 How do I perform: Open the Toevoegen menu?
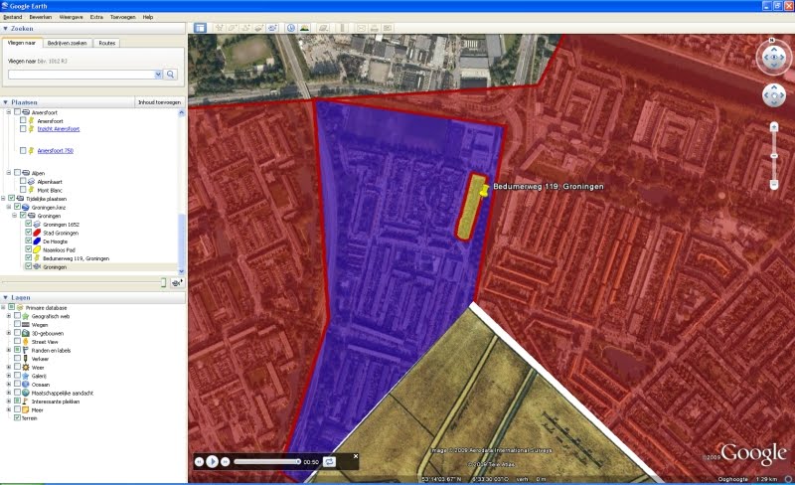click(x=122, y=17)
